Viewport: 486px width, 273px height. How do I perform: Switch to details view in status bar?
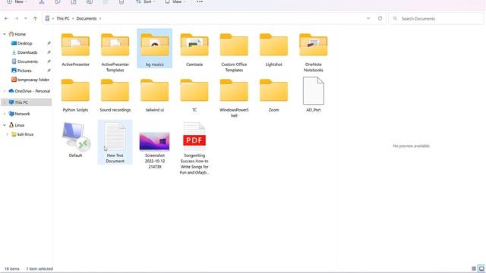click(474, 268)
